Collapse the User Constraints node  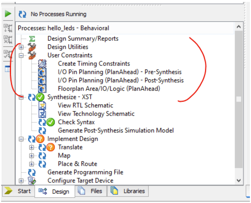[x=21, y=55]
